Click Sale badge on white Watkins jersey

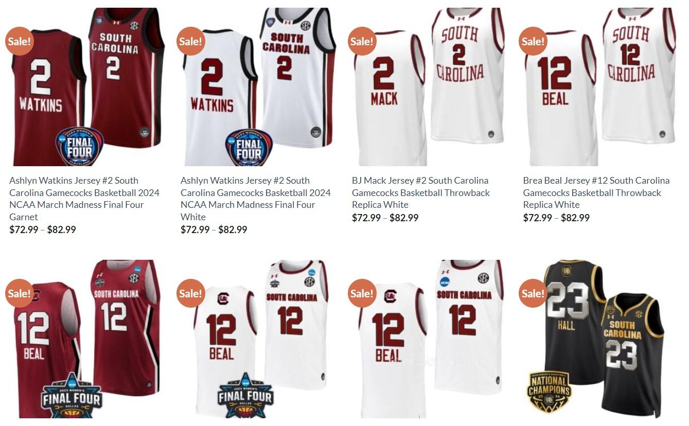[191, 41]
